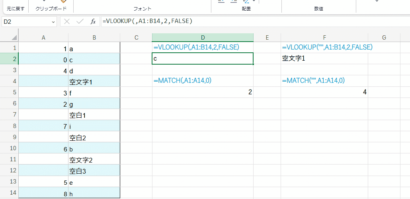The height and width of the screenshot is (199, 410).
Task: Select cell A1 containing 1
Action: 43,48
